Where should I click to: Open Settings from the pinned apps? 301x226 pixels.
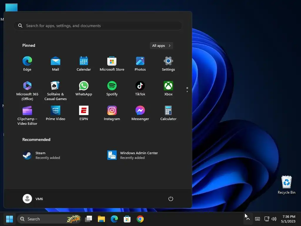pyautogui.click(x=168, y=64)
